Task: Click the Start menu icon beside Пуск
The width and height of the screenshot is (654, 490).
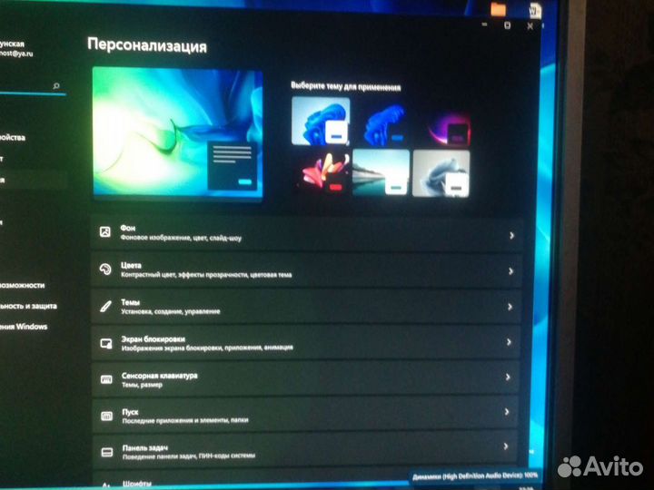Action: (107, 416)
